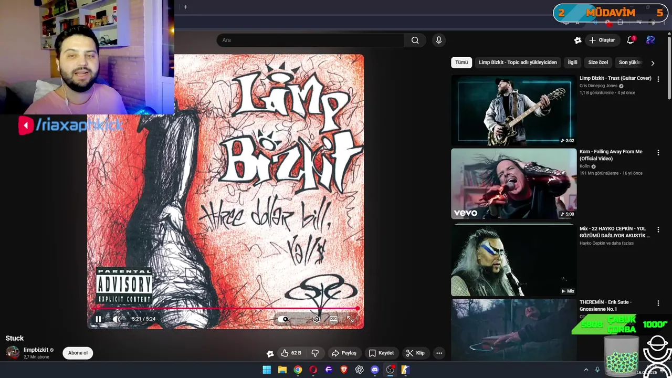Open ChatGPT app from taskbar

pyautogui.click(x=359, y=370)
